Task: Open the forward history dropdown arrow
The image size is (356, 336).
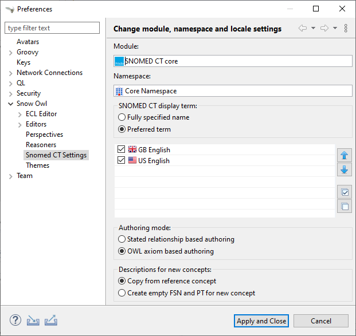Action: tap(335, 29)
